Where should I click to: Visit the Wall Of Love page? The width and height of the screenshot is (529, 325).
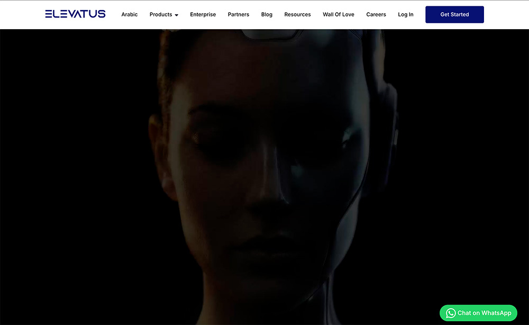click(x=339, y=14)
